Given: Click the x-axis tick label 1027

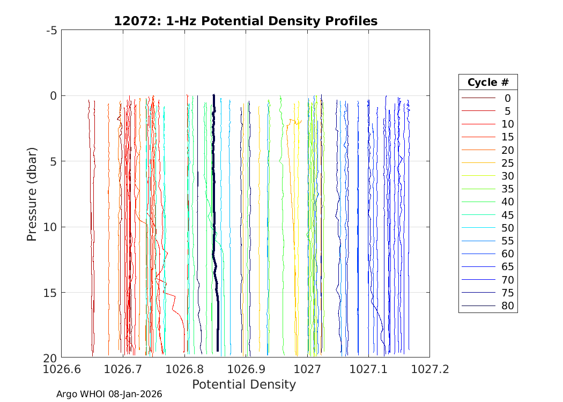Looking at the screenshot, I should [307, 369].
